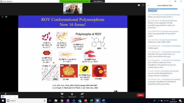
Task: Leave the webinar
Action: coord(140,95)
